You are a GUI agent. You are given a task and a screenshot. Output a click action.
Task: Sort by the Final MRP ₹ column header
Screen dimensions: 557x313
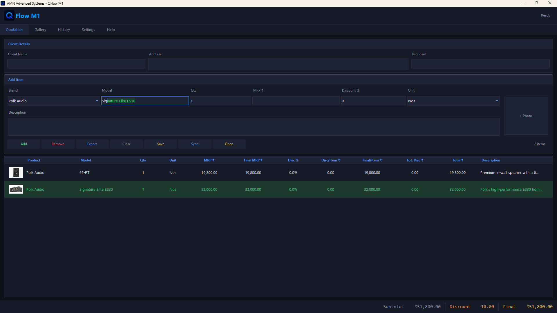pos(253,160)
